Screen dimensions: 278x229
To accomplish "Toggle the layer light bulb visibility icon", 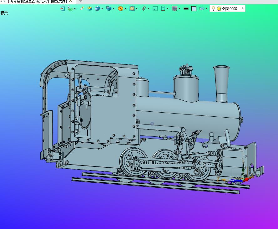I will point(214,9).
